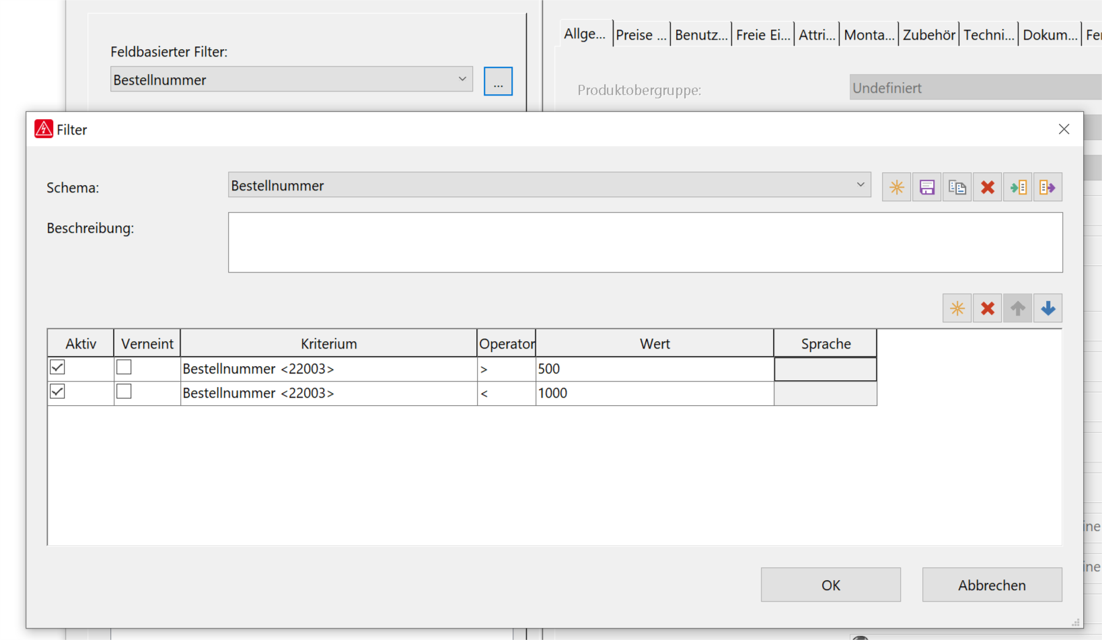Switch to the Benutz... tab
This screenshot has width=1102, height=640.
701,35
